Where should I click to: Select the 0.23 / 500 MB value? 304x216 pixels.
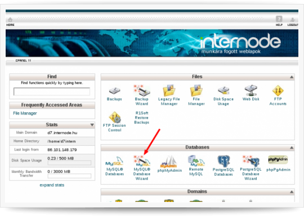click(60, 158)
